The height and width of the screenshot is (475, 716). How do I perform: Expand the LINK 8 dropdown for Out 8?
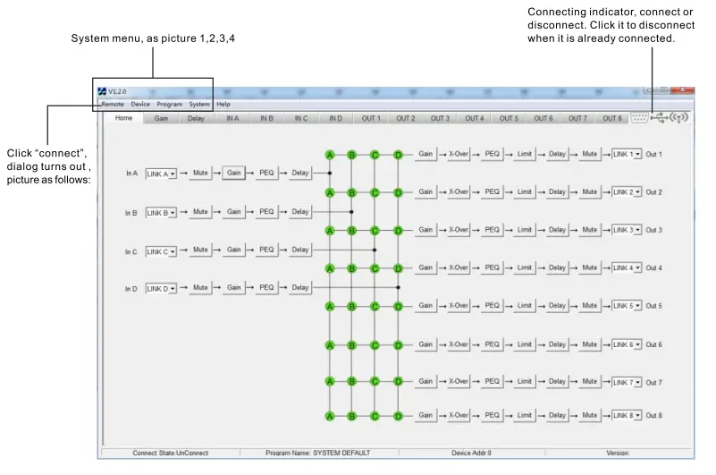click(x=627, y=416)
